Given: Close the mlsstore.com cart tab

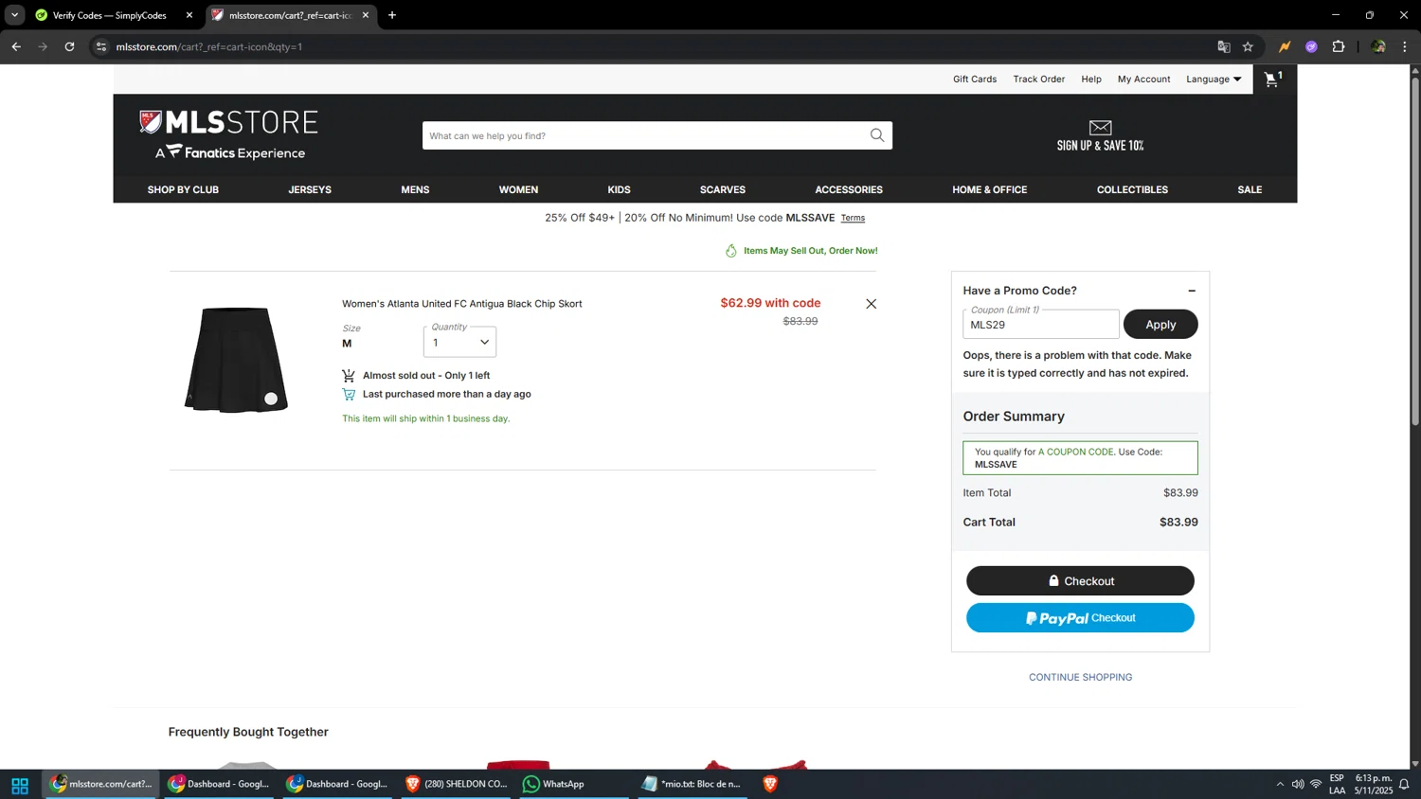Looking at the screenshot, I should (366, 15).
